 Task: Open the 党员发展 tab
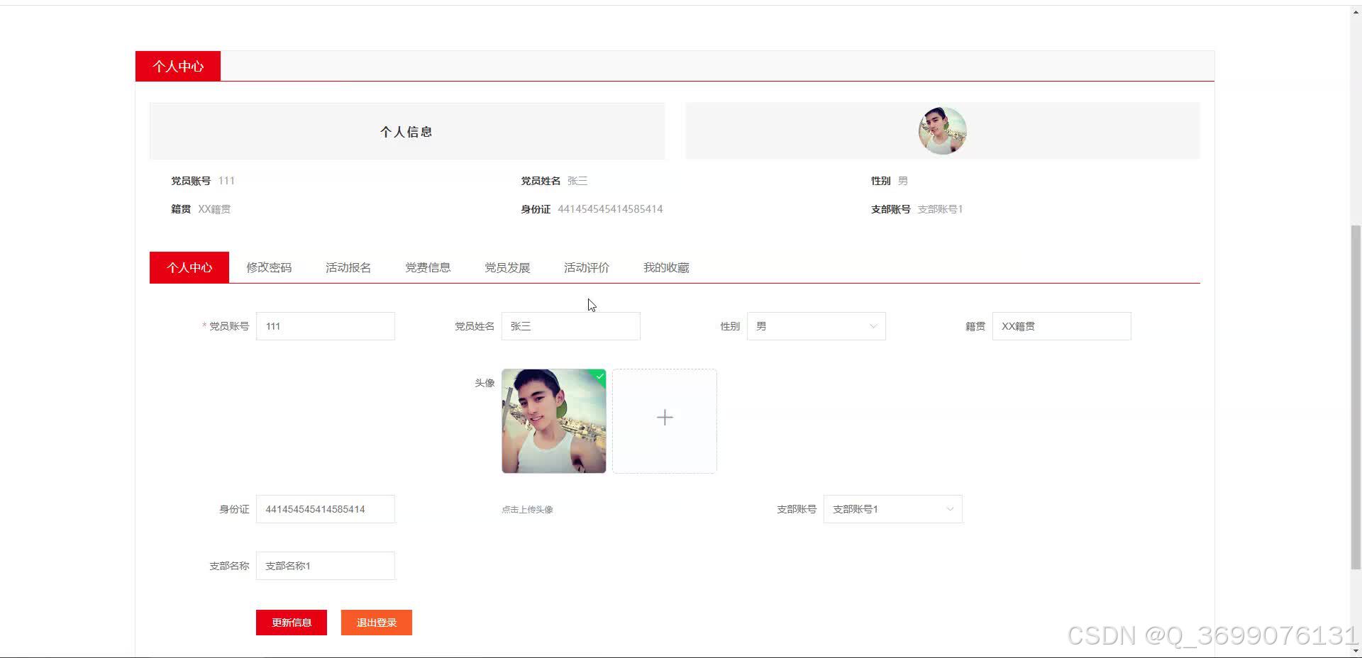(x=506, y=267)
